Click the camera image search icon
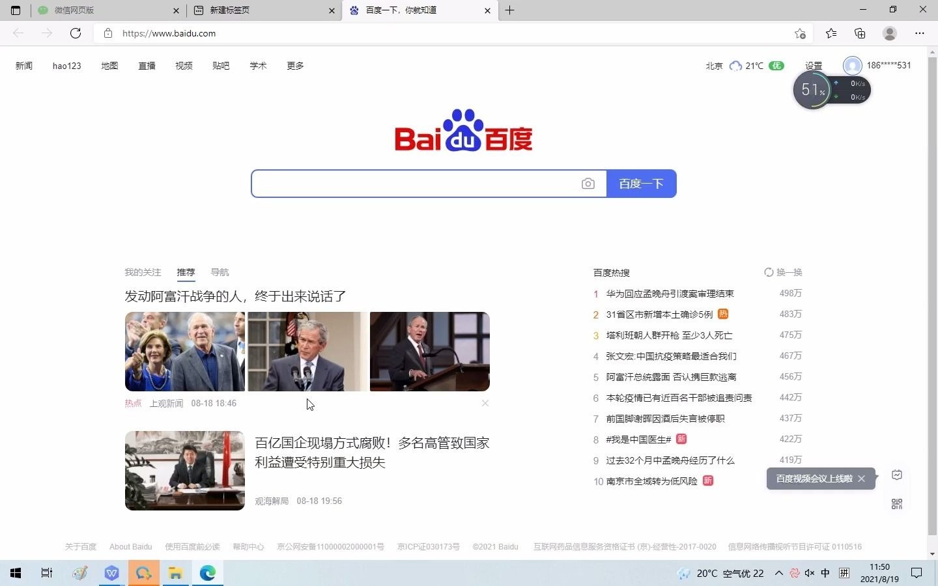The height and width of the screenshot is (586, 938). coord(588,184)
